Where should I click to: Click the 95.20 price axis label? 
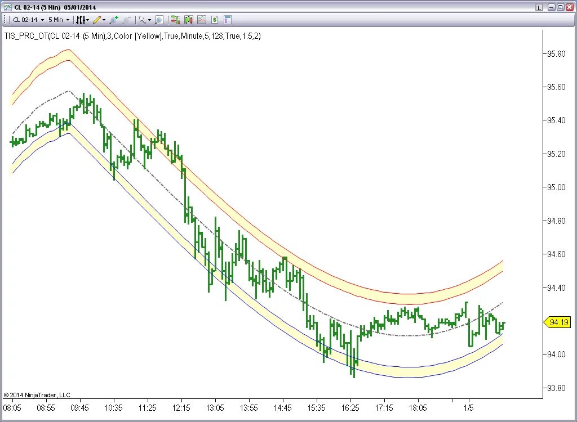(x=556, y=154)
